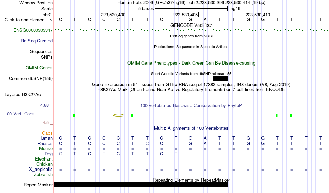Click 'Repeating Elements by RepeatMasker' title

click(x=191, y=180)
